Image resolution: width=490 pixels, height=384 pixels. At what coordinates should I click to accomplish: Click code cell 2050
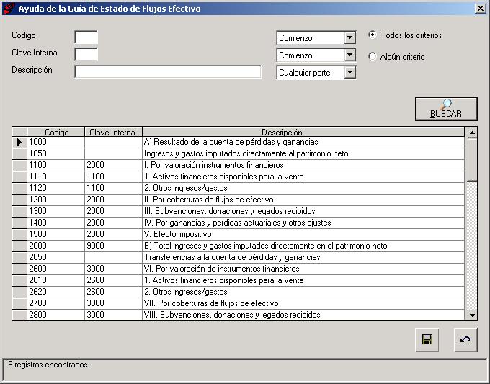pos(56,257)
